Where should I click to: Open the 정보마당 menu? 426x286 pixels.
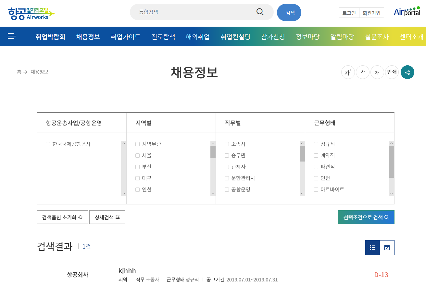point(307,37)
